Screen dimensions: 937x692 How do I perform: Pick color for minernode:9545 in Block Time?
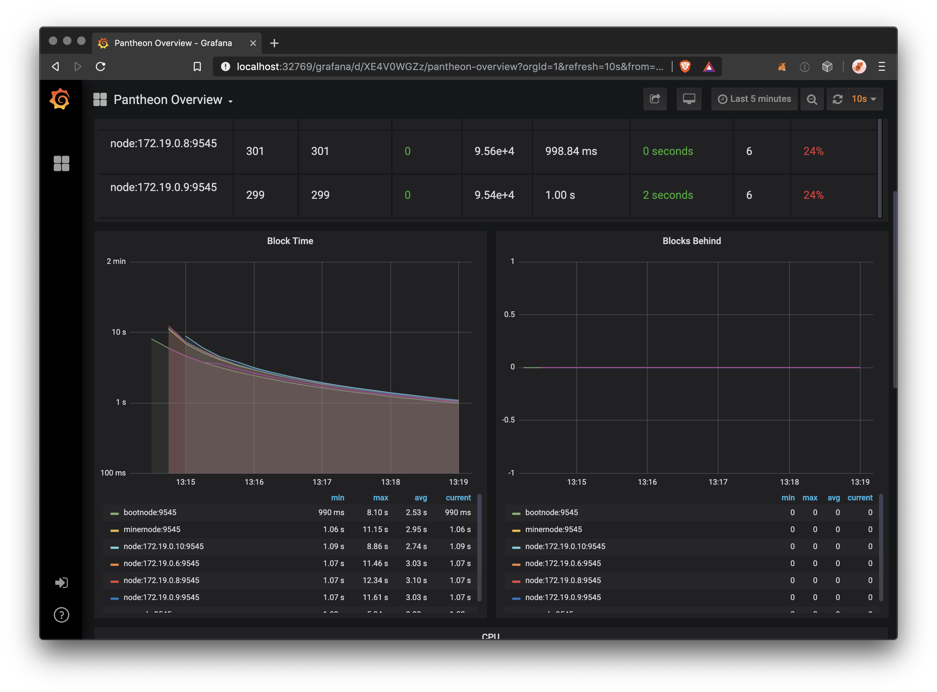(x=114, y=530)
